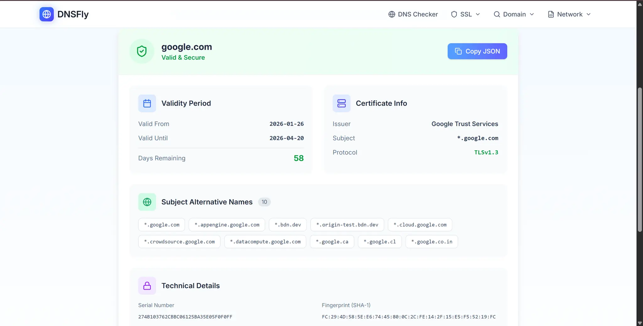
Task: Select the google.com heading text
Action: click(186, 47)
